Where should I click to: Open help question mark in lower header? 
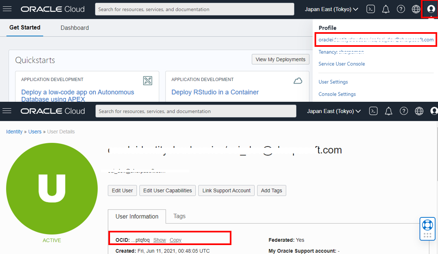(x=404, y=111)
